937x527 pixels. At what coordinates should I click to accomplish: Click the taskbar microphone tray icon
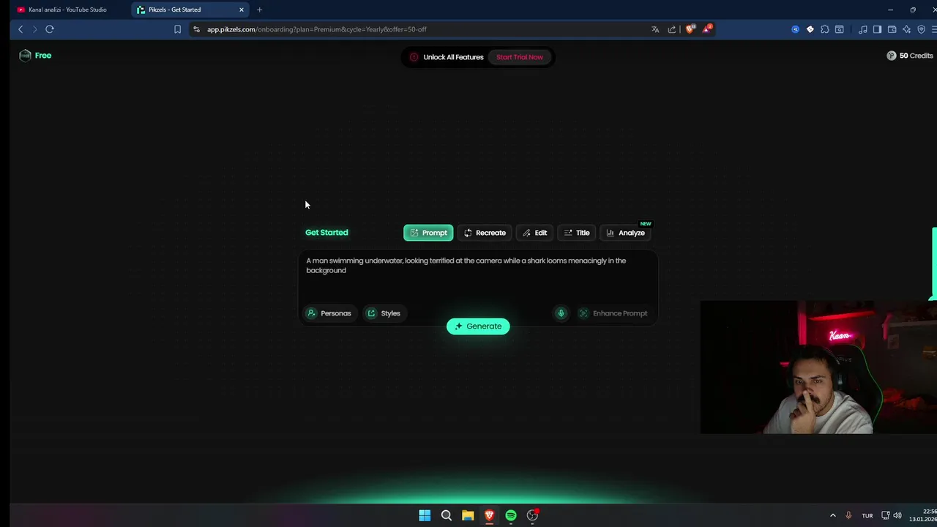click(x=848, y=515)
